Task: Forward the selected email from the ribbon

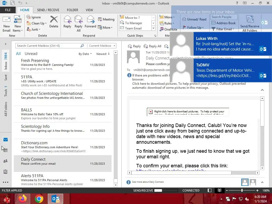Action: pos(90,22)
